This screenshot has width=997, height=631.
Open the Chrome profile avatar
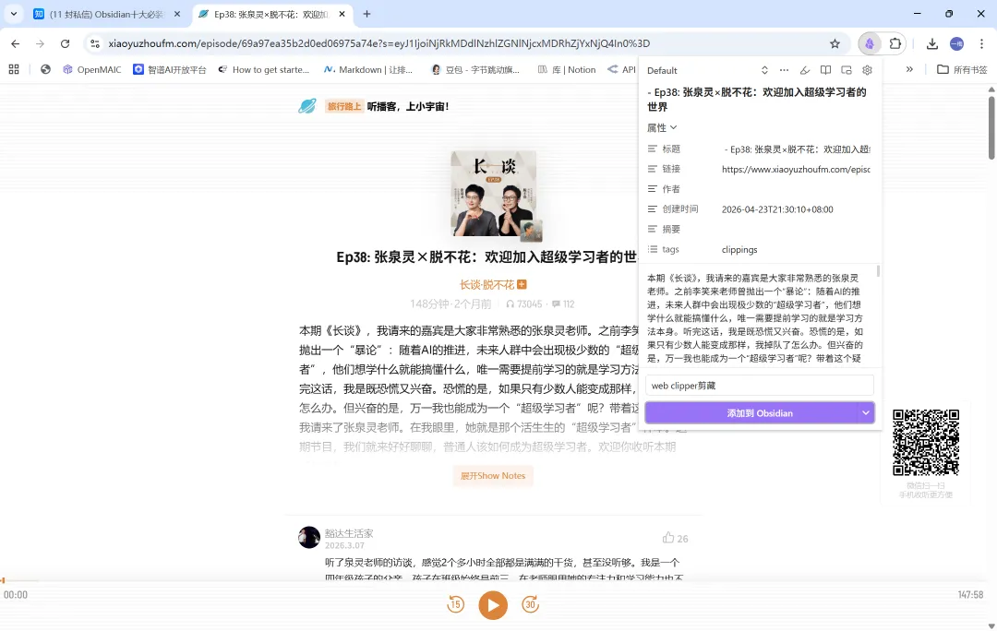click(x=957, y=44)
